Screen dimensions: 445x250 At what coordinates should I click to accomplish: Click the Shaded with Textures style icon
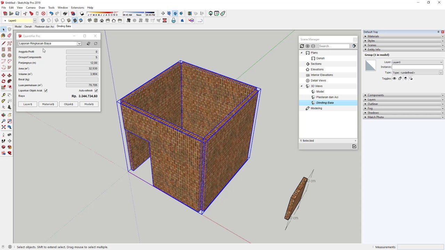click(x=75, y=20)
